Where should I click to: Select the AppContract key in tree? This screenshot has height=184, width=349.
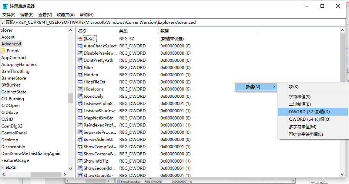(x=14, y=58)
